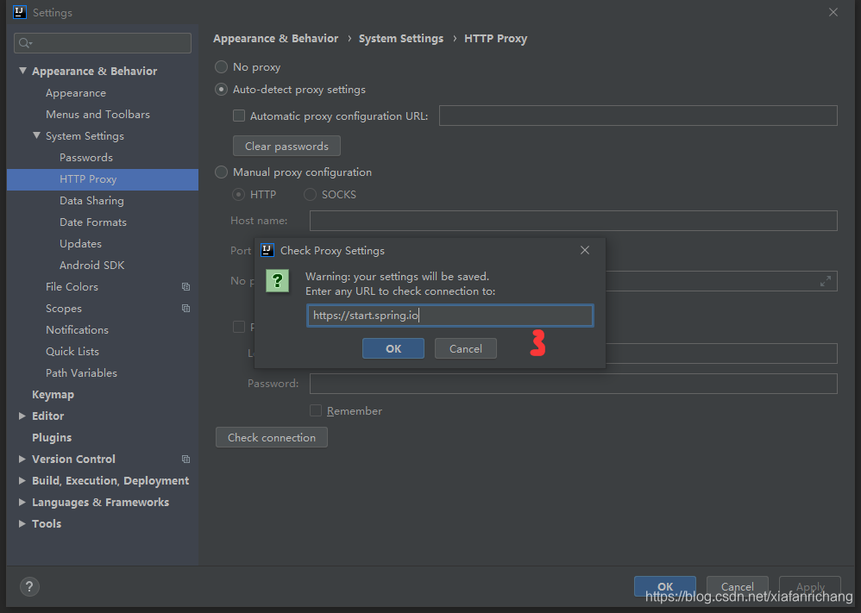Open the Appearance settings page
This screenshot has height=613, width=861.
coord(76,93)
